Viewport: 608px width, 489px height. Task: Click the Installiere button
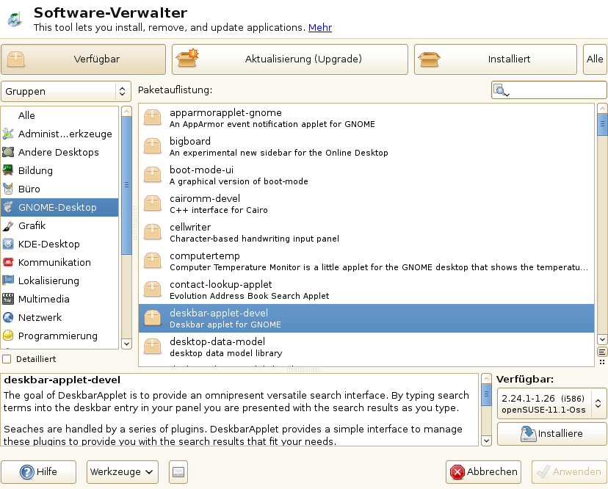point(551,433)
